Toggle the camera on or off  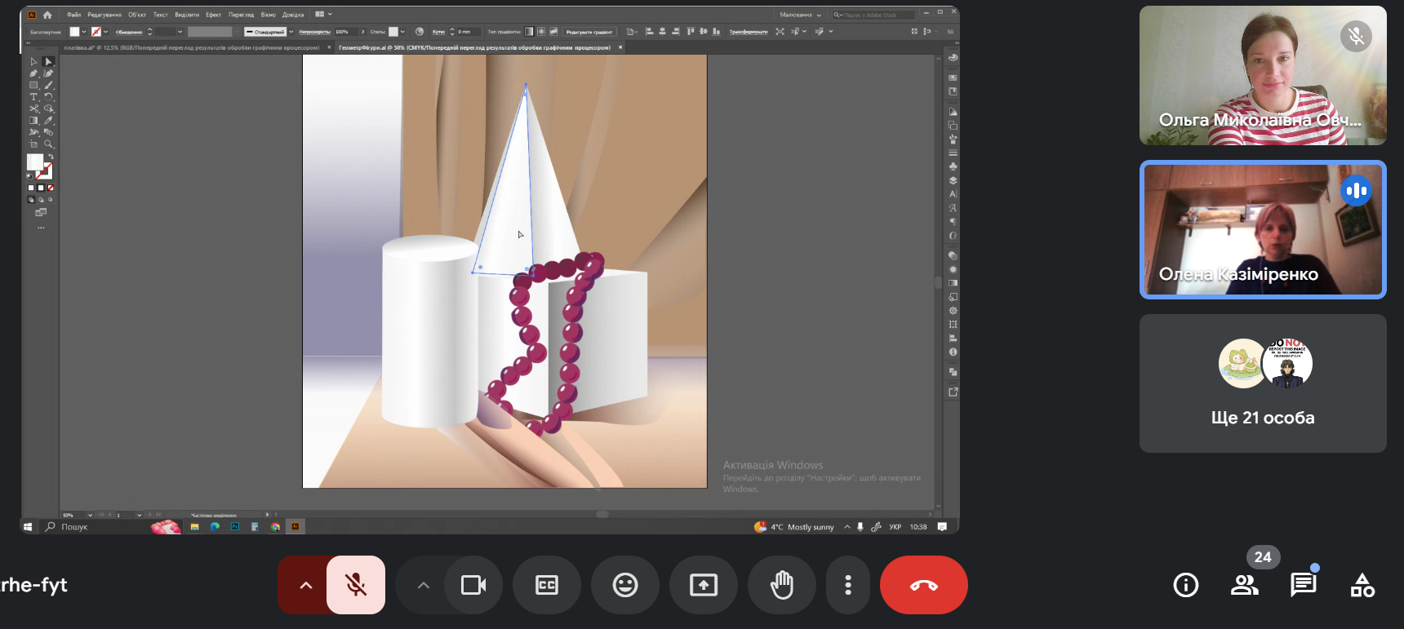coord(473,585)
